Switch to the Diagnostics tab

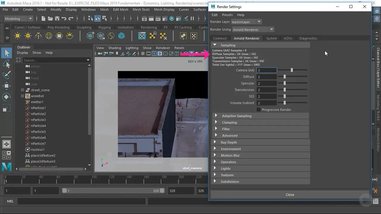pyautogui.click(x=308, y=38)
